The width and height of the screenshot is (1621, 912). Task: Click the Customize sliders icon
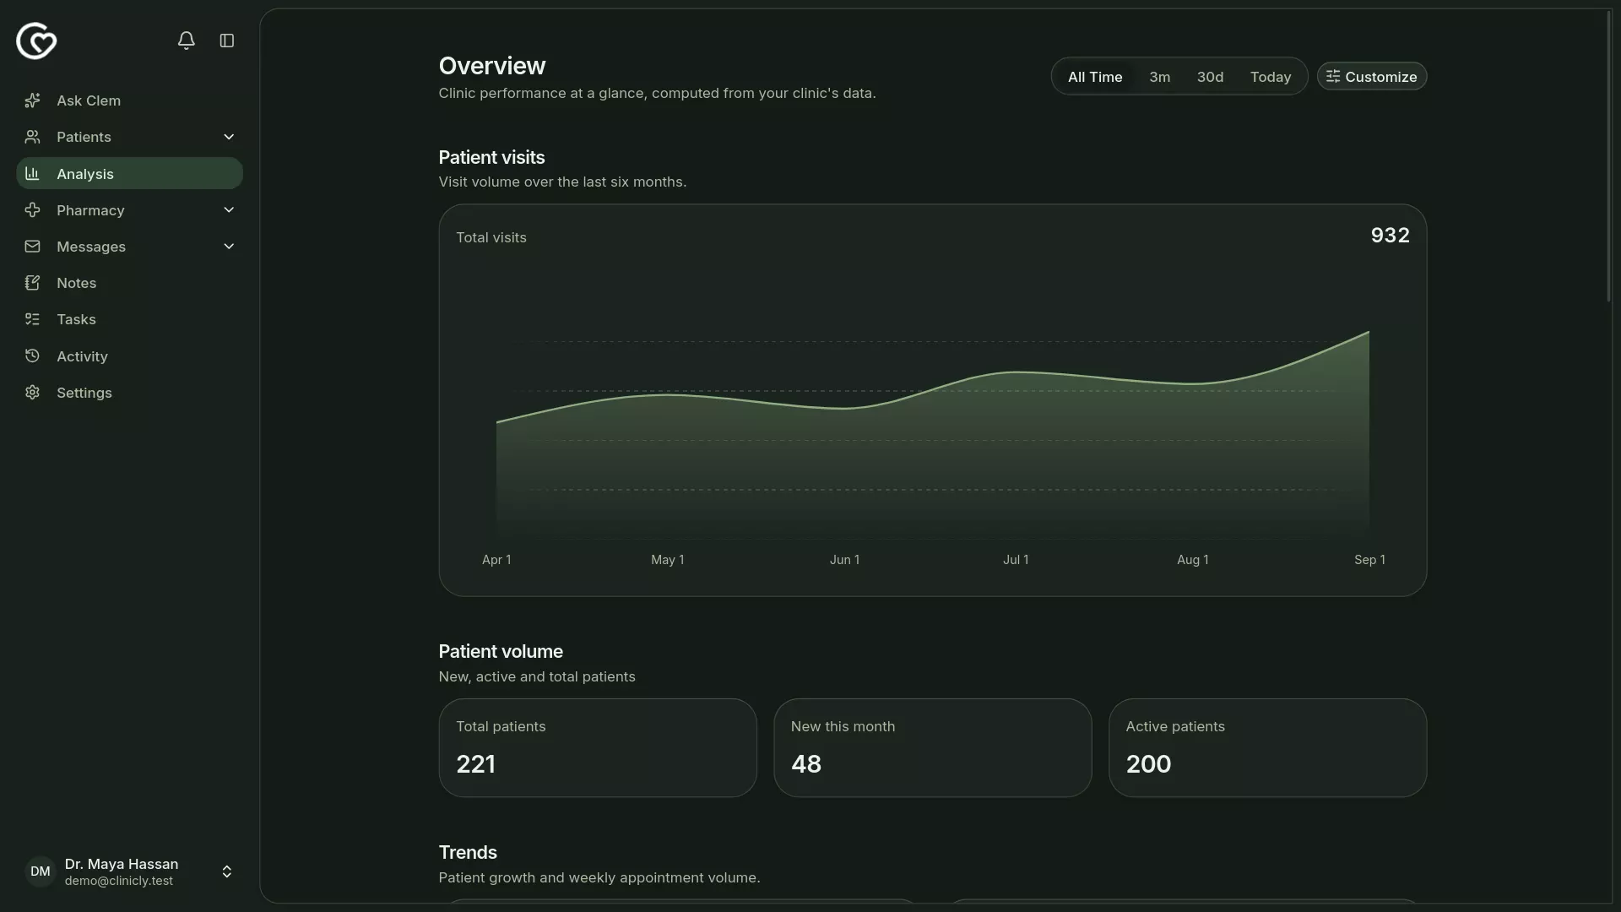(x=1333, y=76)
